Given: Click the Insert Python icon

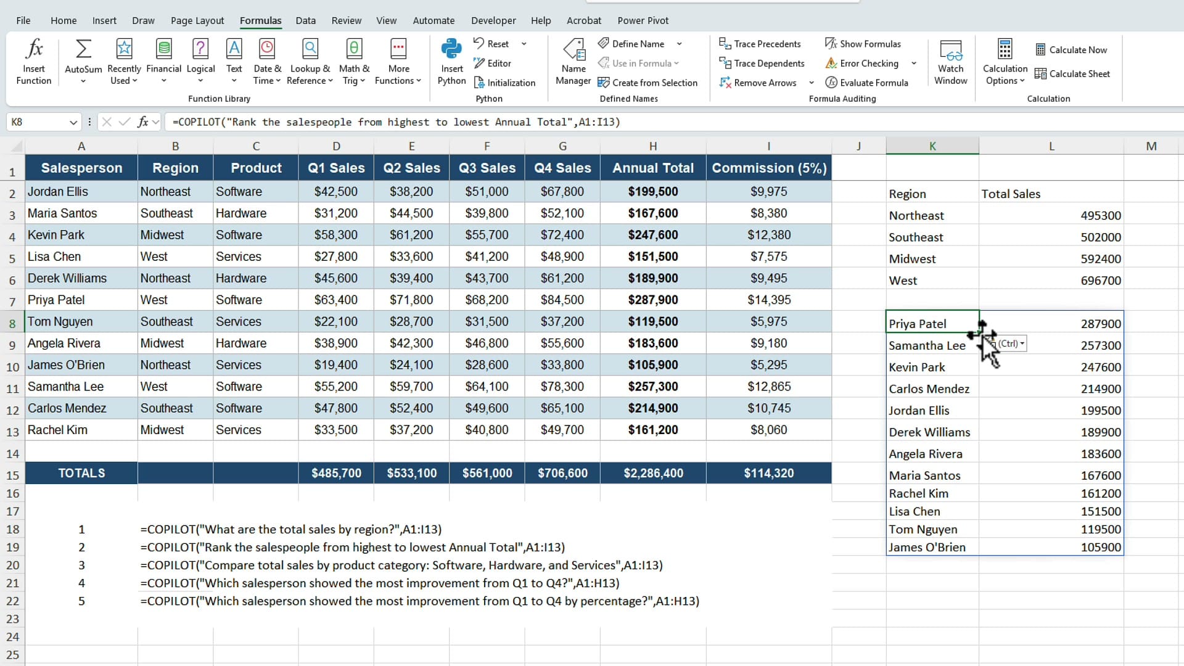Looking at the screenshot, I should [x=451, y=48].
